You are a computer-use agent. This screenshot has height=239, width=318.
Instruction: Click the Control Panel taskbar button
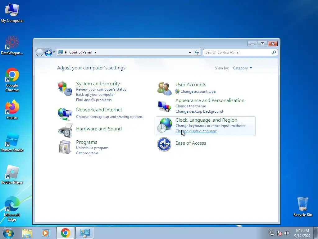pyautogui.click(x=84, y=233)
